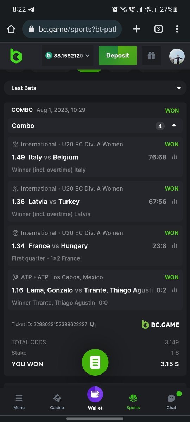Tap the browser address bar

coord(72,29)
